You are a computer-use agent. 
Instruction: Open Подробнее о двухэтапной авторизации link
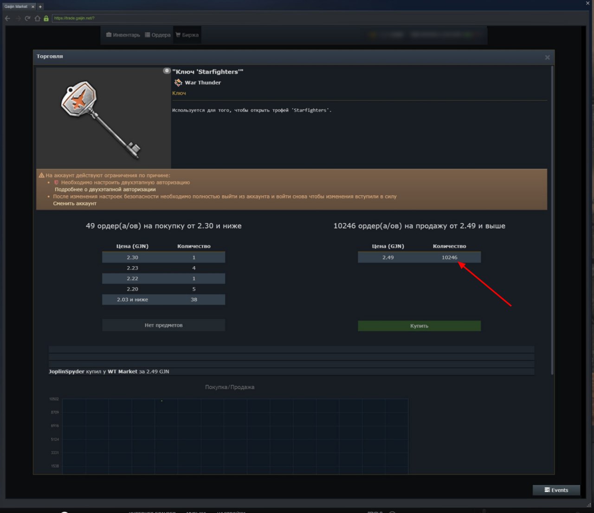(x=105, y=189)
